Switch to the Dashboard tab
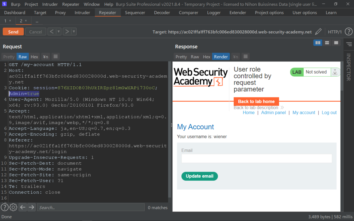Screen dimensions: 354x221 coord(15,13)
